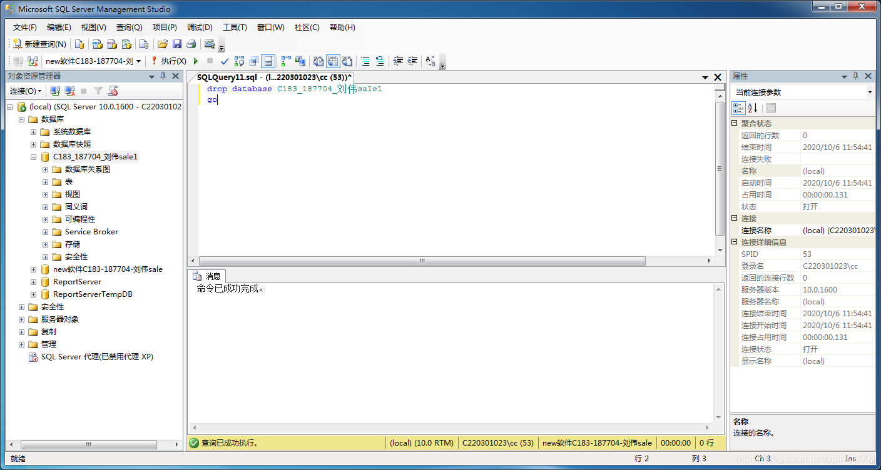
Task: Click the Analysis Services MDX Query icon
Action: 97,44
